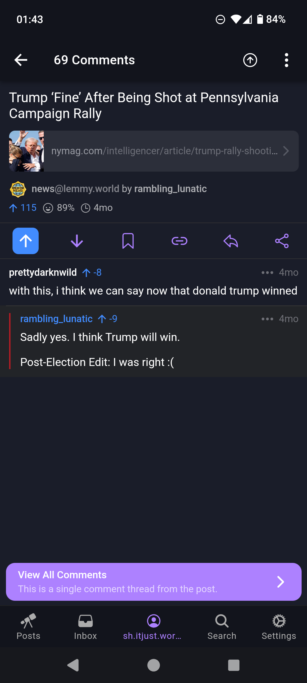Go to the Search tab
Image resolution: width=307 pixels, height=683 pixels.
coord(222,627)
